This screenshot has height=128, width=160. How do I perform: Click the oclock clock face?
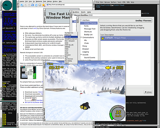click(x=7, y=5)
